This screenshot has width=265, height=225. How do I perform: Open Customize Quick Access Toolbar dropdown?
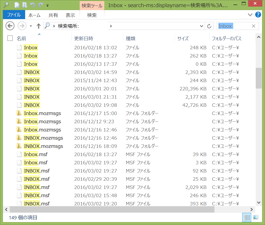[47, 5]
